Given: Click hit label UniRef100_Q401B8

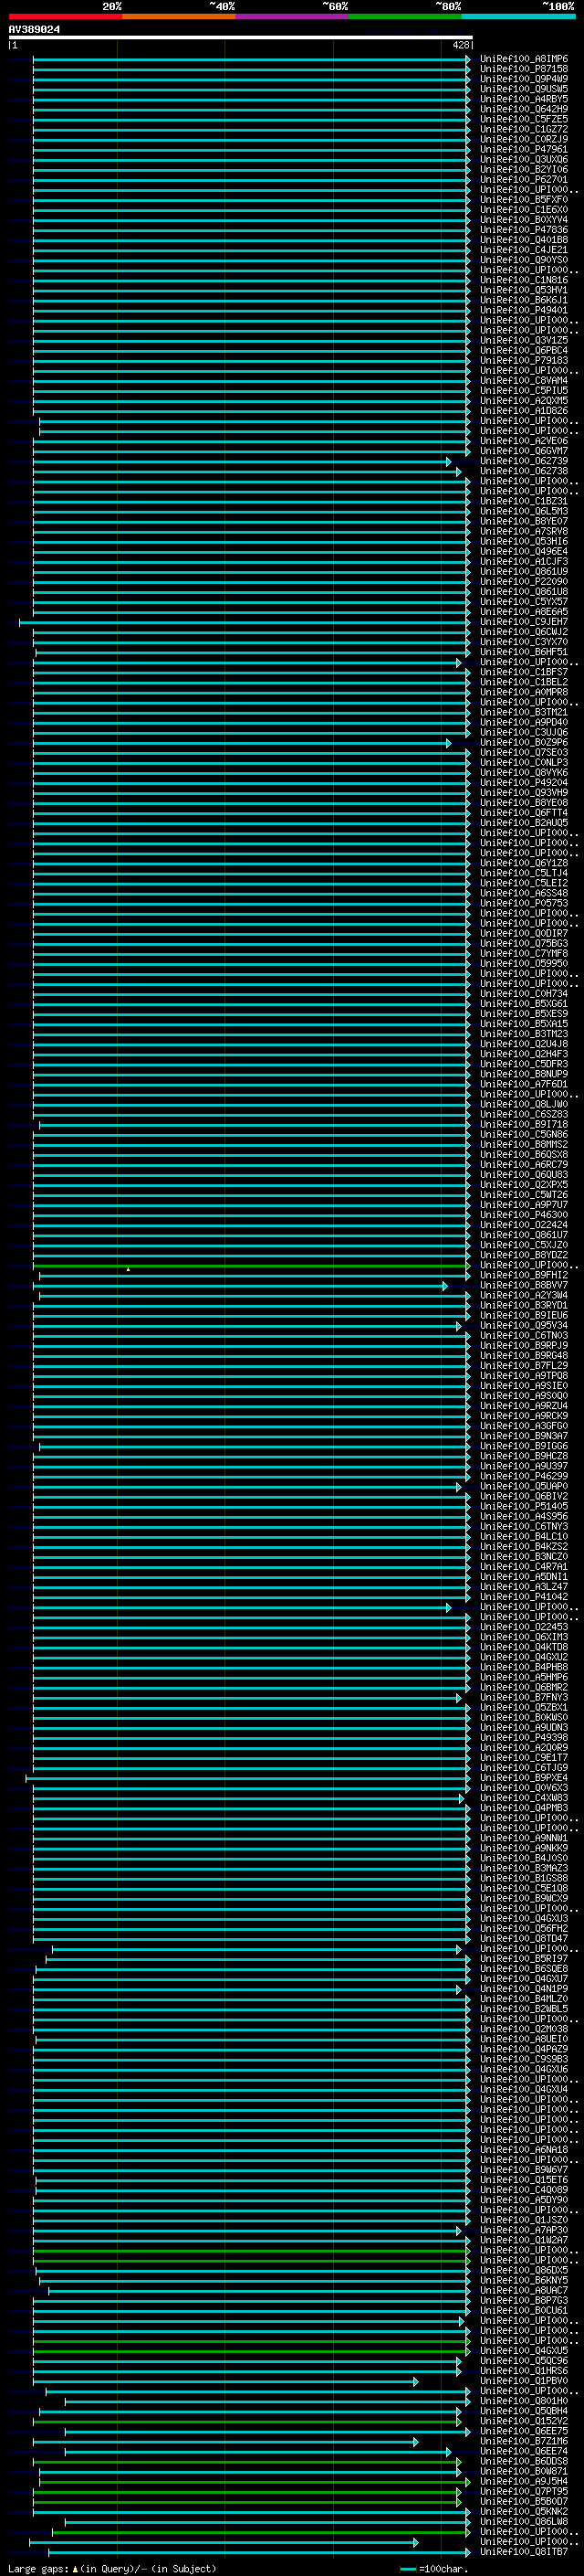Looking at the screenshot, I should pyautogui.click(x=523, y=240).
